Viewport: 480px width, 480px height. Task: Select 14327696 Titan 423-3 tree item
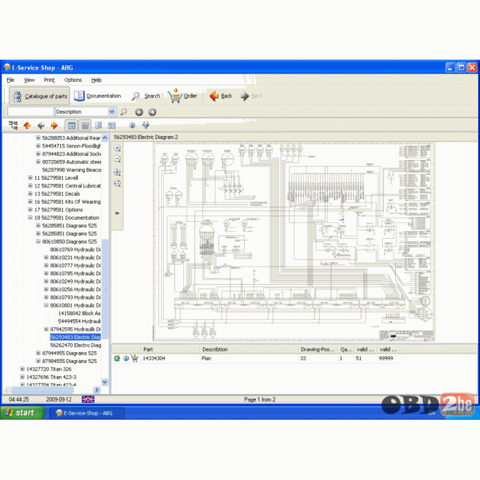(x=51, y=377)
